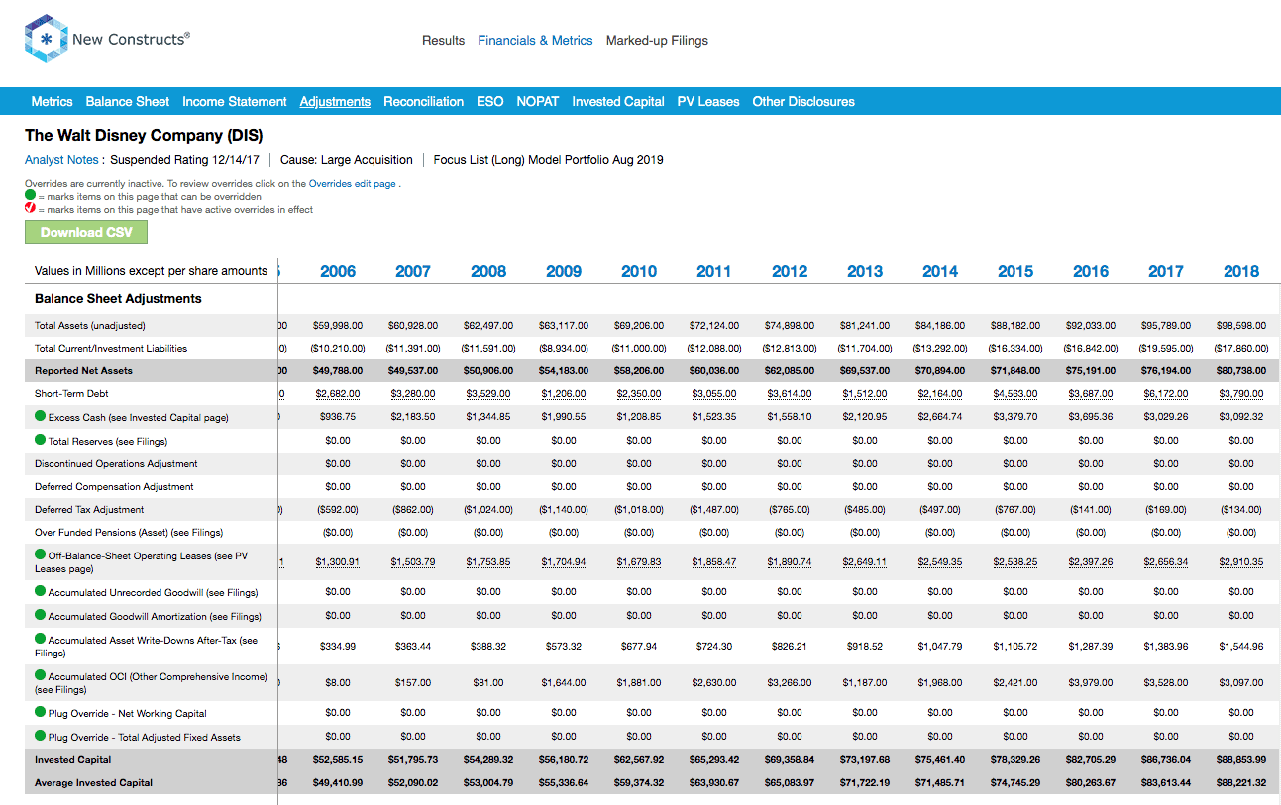Click 2010 Short-Term Debt value $2,350.00
The image size is (1281, 805).
tap(639, 394)
